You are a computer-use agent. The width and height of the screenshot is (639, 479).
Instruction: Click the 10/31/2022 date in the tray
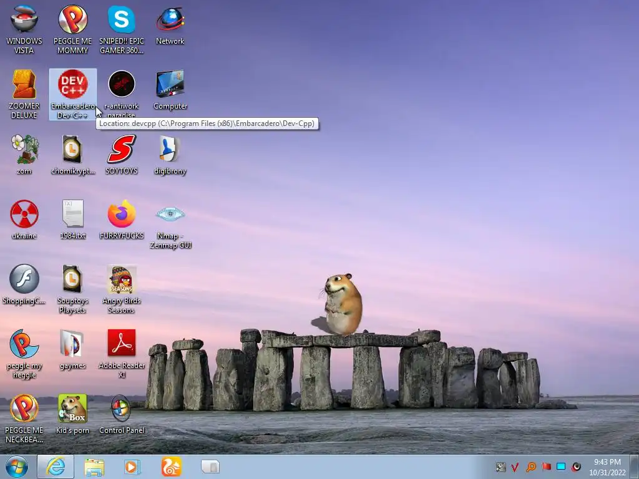point(607,473)
